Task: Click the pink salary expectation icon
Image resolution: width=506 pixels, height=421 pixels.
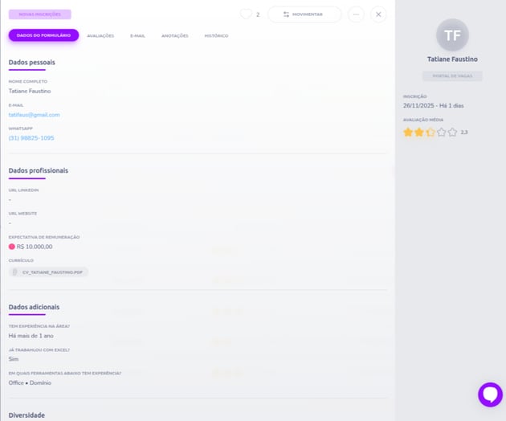Action: [12, 247]
